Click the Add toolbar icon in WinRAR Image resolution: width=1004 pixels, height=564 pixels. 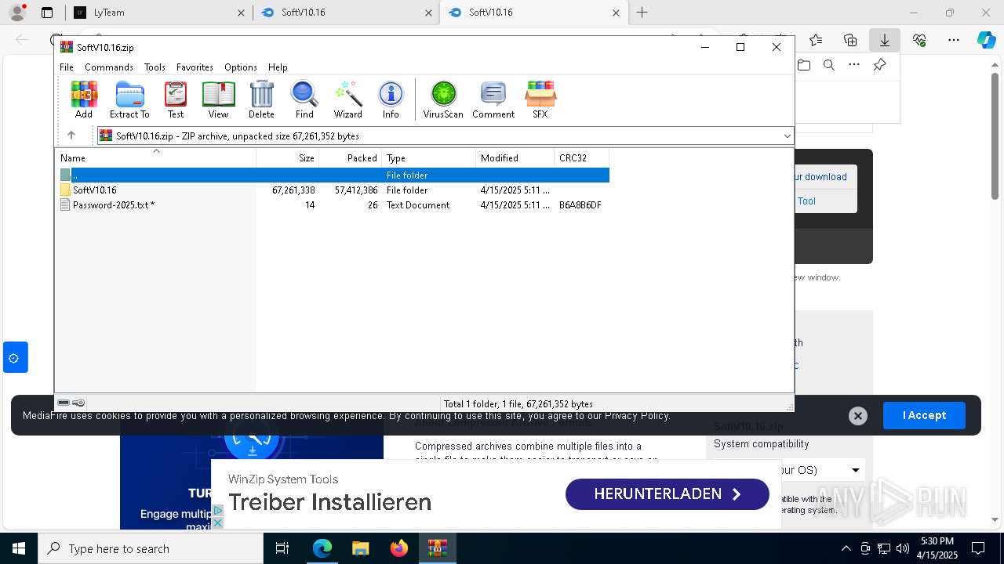click(84, 99)
